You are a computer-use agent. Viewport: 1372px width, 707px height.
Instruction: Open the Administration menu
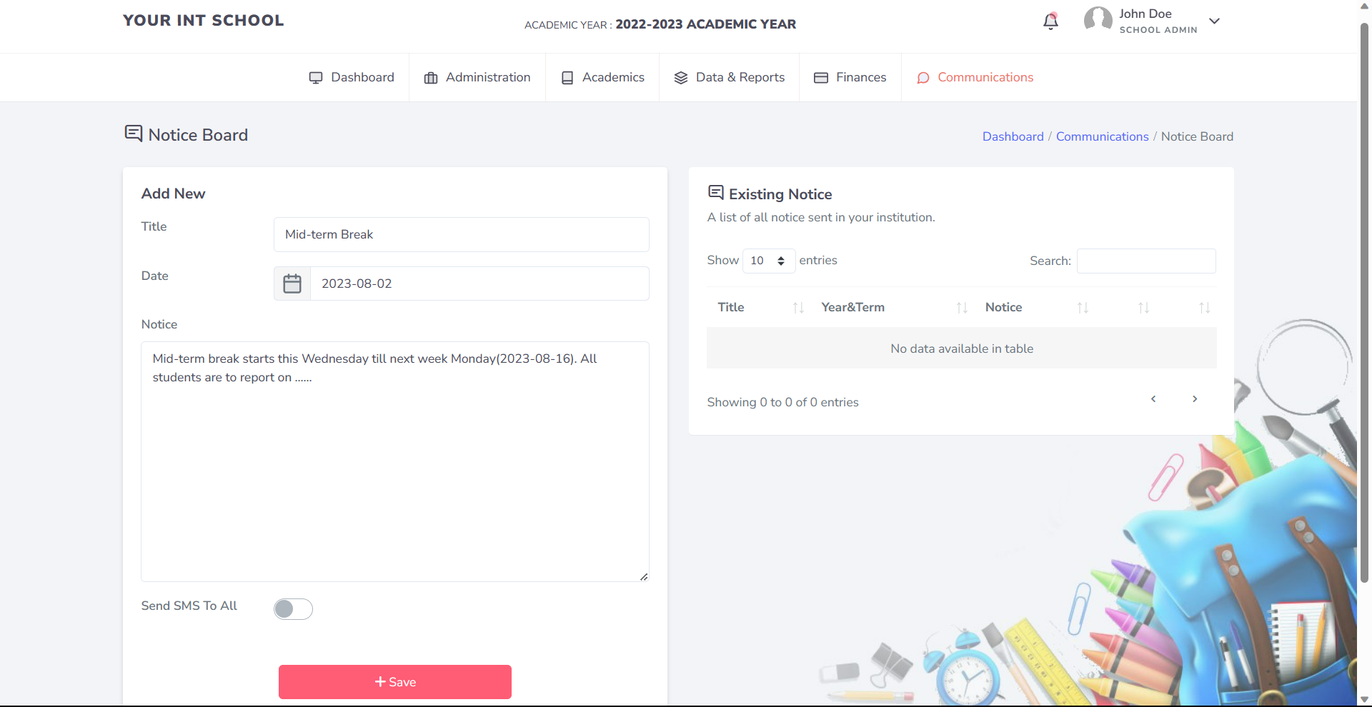pyautogui.click(x=477, y=77)
